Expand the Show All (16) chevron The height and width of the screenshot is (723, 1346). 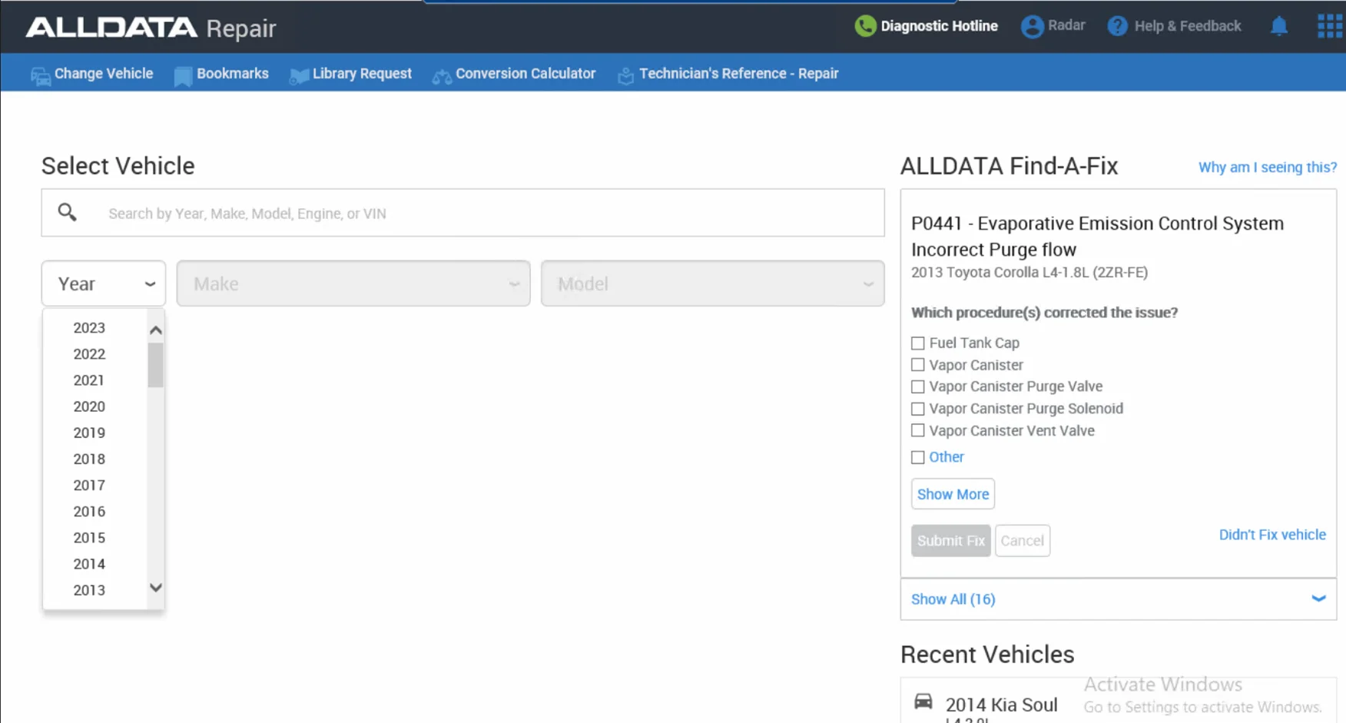coord(1318,599)
